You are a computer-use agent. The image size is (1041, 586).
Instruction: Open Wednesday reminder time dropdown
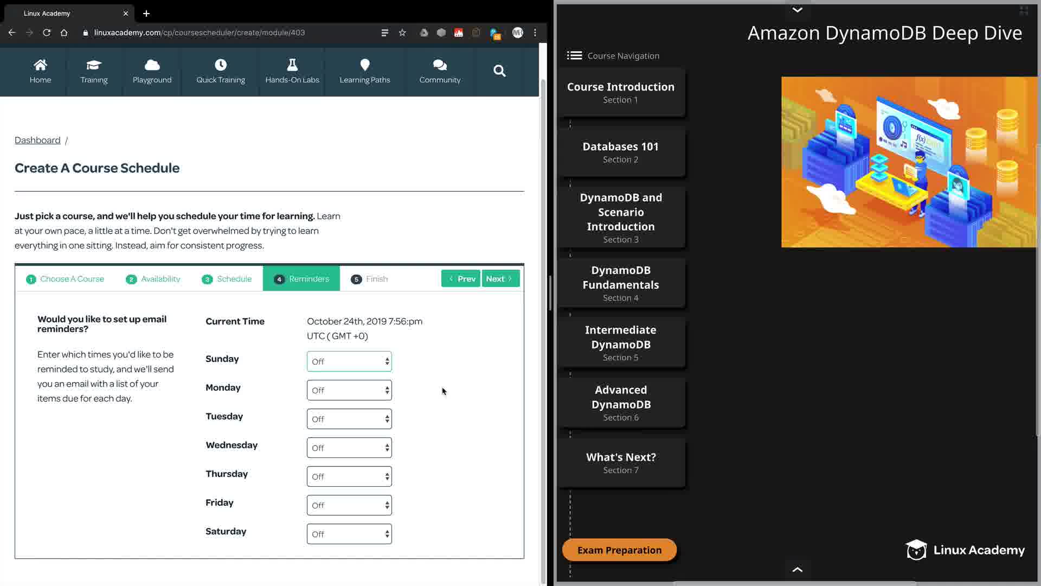(x=349, y=448)
